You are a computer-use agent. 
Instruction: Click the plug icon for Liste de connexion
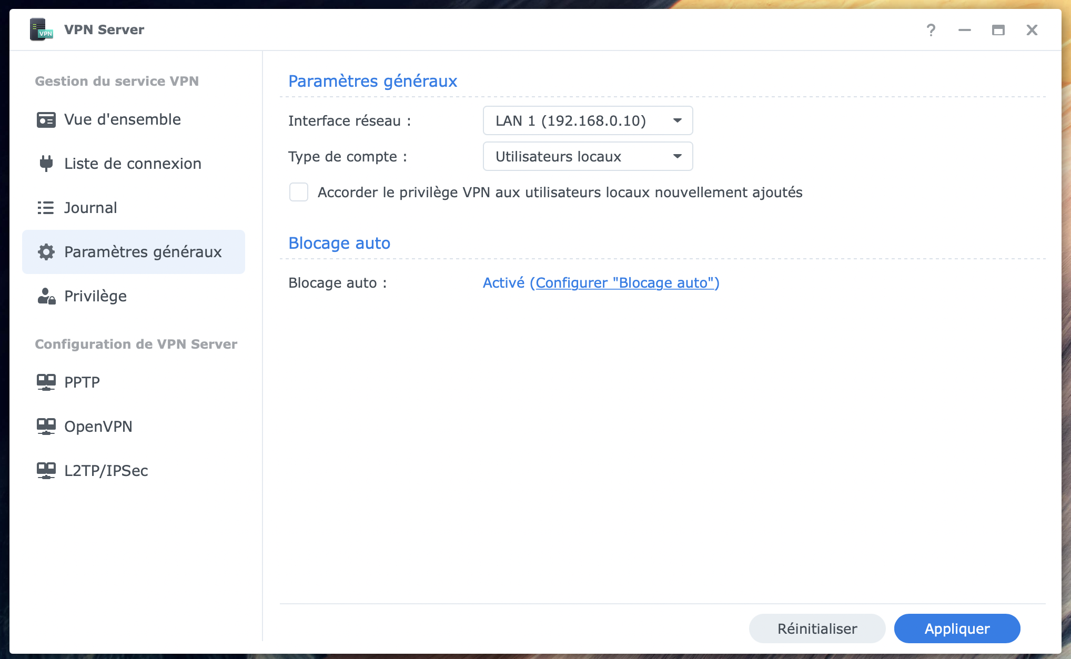click(46, 164)
